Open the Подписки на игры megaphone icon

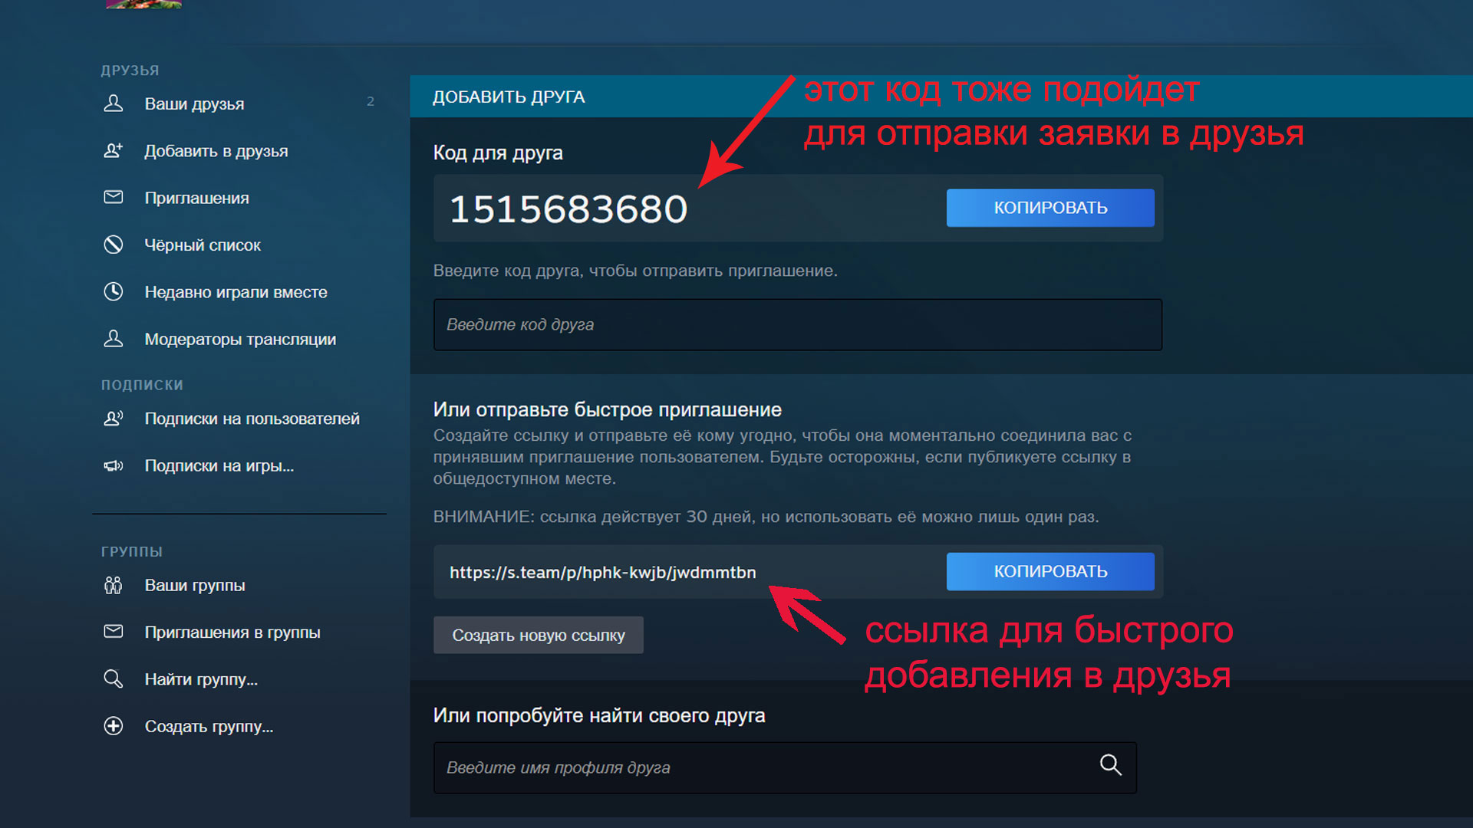114,465
